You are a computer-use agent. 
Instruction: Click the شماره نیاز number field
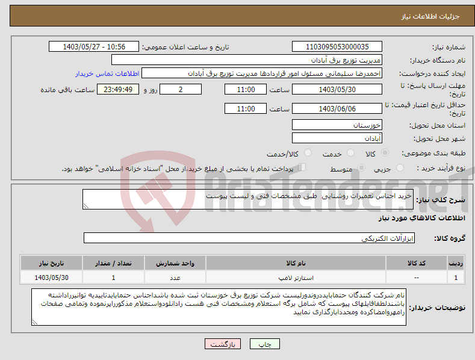(337, 47)
